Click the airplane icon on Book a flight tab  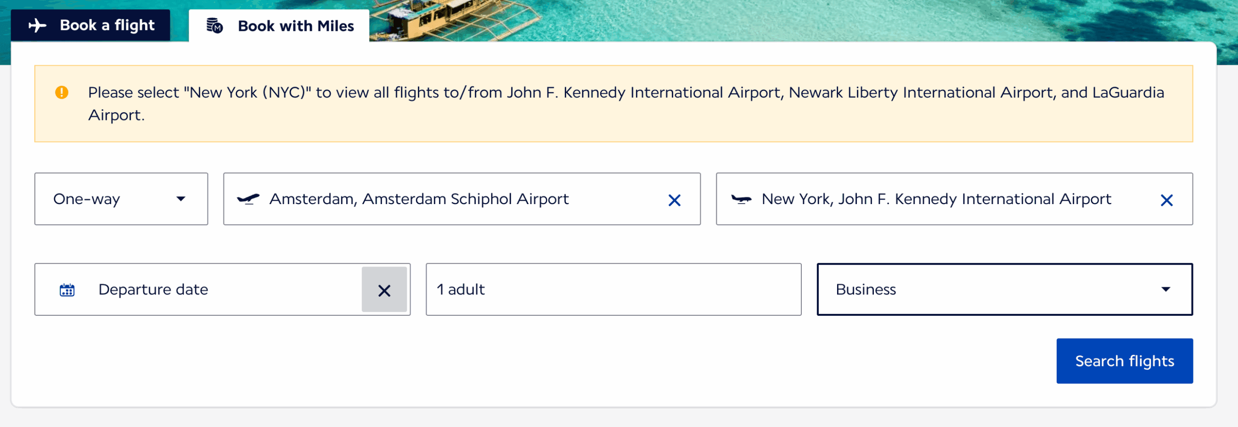tap(37, 25)
